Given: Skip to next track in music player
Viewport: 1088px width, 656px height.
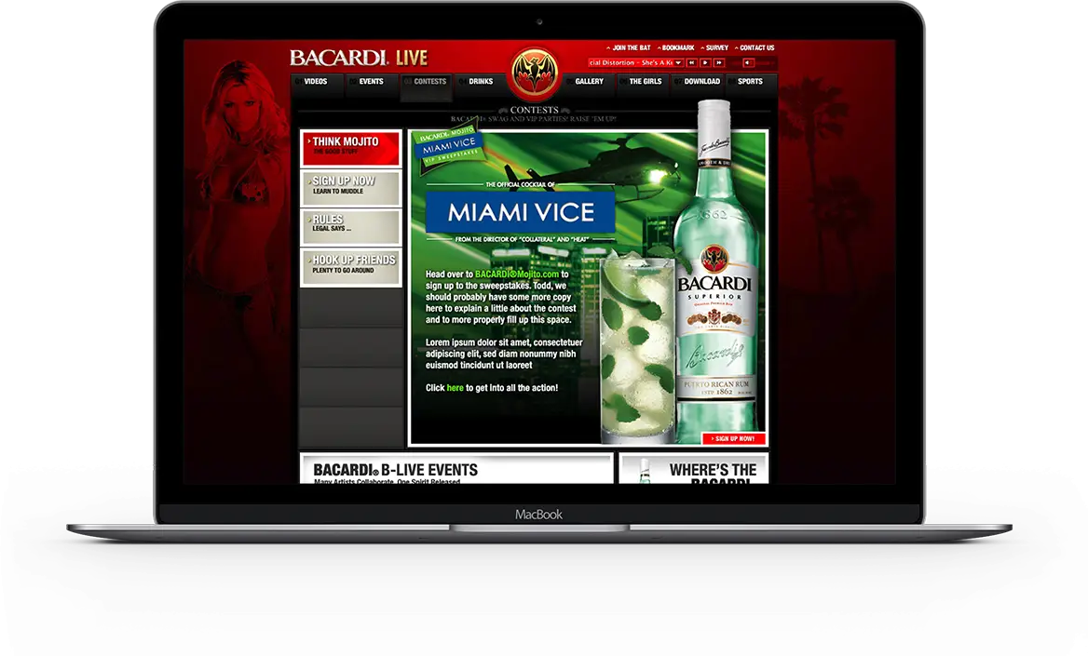Looking at the screenshot, I should [x=719, y=63].
